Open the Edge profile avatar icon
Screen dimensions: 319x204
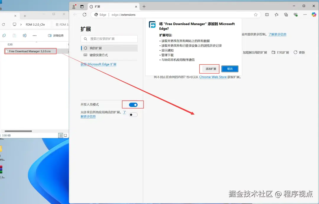[x=74, y=6]
